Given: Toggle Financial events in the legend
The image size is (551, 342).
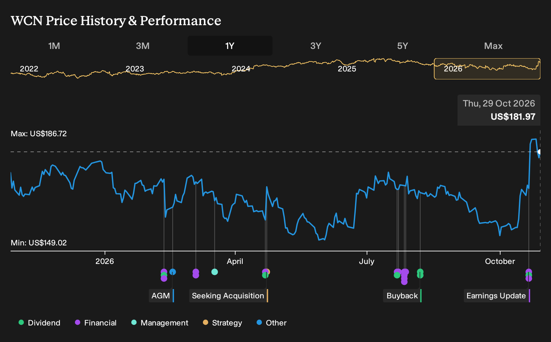Looking at the screenshot, I should [96, 323].
